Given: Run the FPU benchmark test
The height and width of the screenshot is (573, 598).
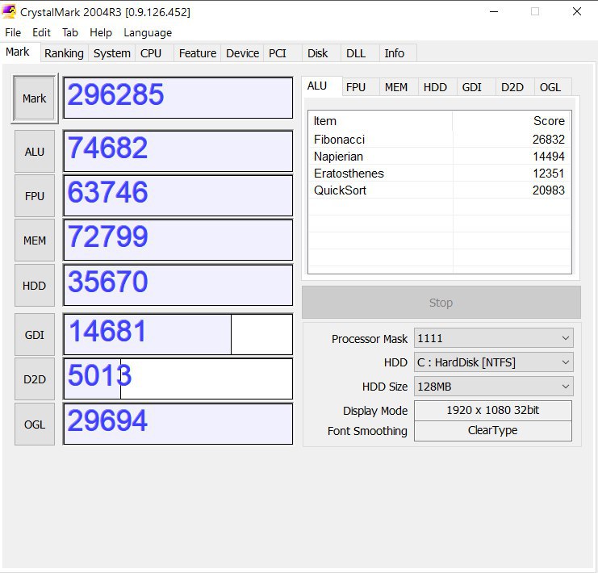Looking at the screenshot, I should coord(35,196).
